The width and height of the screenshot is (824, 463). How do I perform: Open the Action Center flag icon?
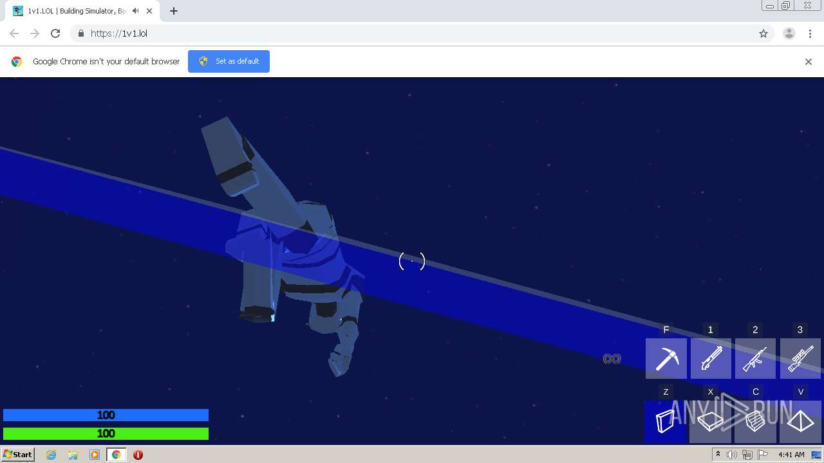tap(763, 455)
